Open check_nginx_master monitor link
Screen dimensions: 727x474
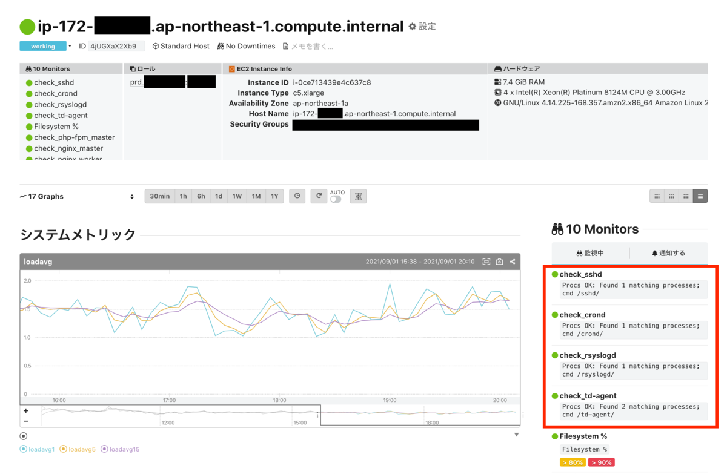(x=68, y=148)
